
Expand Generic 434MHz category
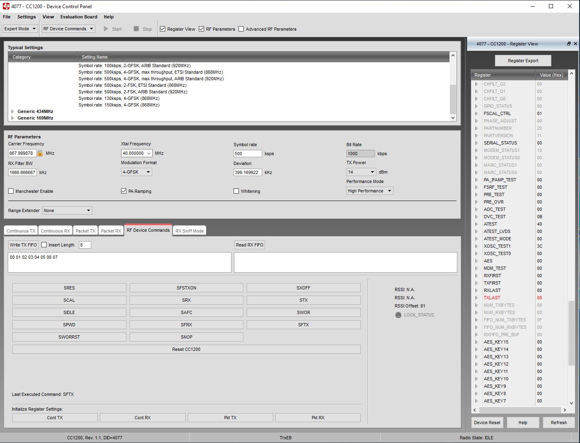click(x=13, y=111)
